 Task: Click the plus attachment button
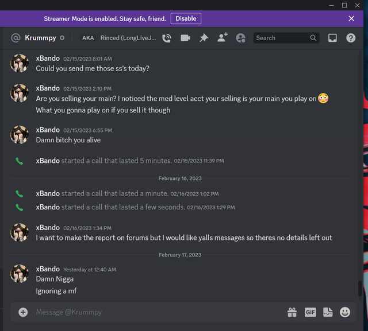(x=23, y=312)
